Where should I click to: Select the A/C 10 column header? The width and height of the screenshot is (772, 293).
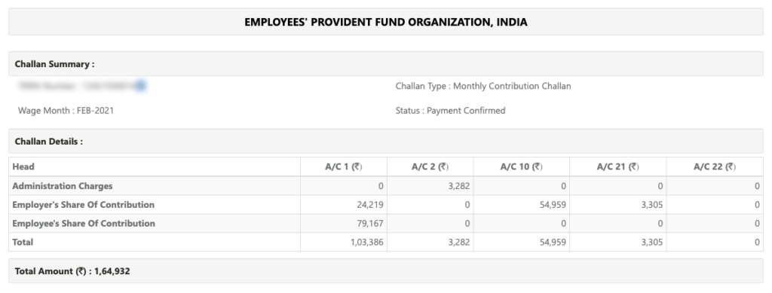pyautogui.click(x=522, y=166)
